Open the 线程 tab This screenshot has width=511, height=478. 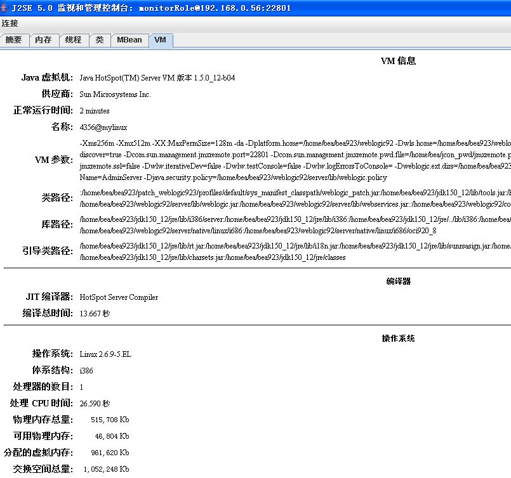tap(74, 40)
